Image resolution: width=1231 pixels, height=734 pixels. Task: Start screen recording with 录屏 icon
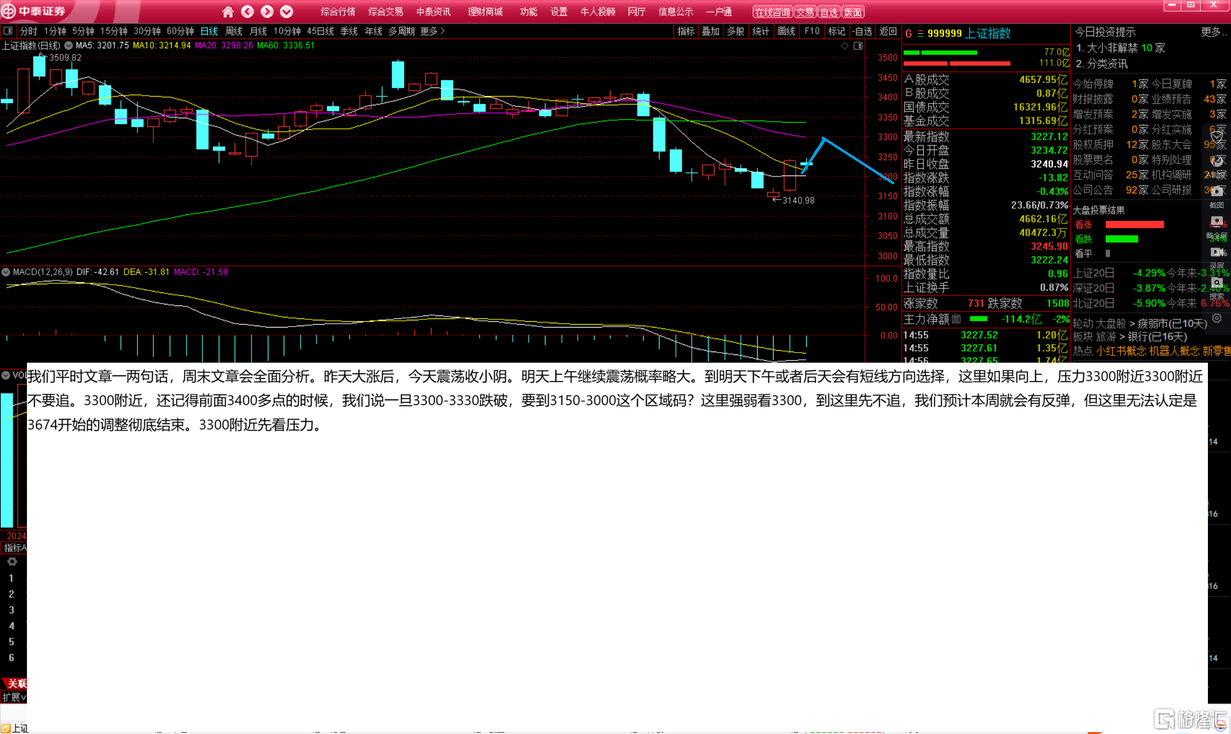tap(1217, 252)
